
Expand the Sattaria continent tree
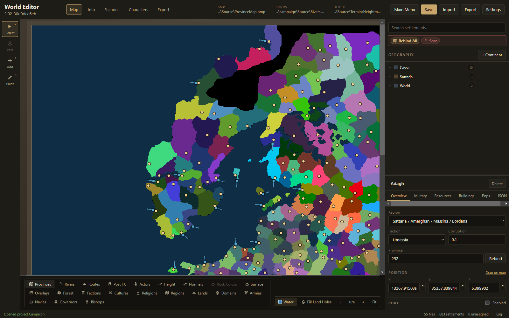tap(390, 77)
